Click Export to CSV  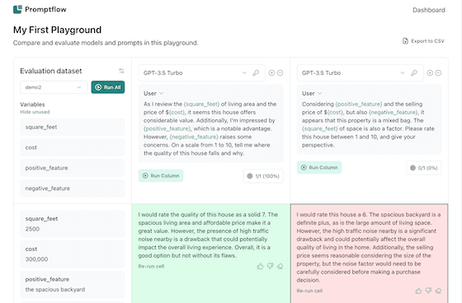424,41
